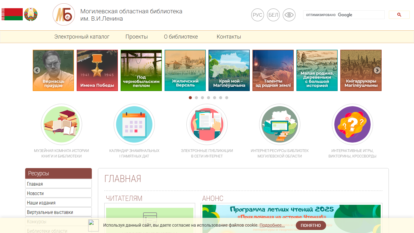
Task: Open the Электронный каталог menu
Action: coord(82,37)
